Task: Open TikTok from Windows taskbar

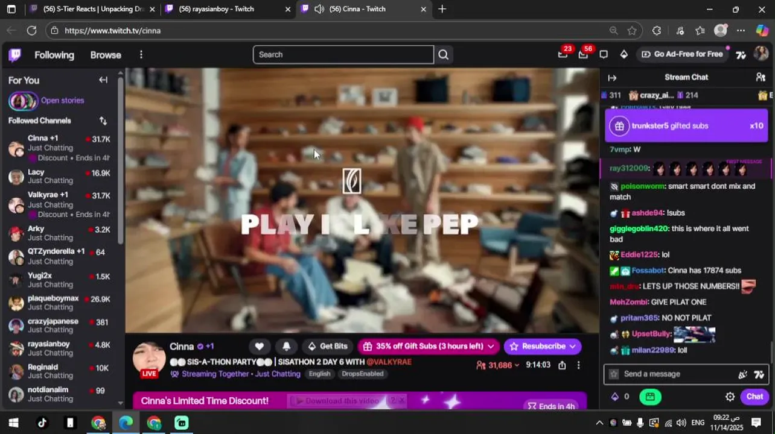Action: [42, 423]
